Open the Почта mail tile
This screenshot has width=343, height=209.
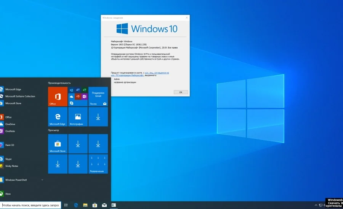click(x=98, y=97)
